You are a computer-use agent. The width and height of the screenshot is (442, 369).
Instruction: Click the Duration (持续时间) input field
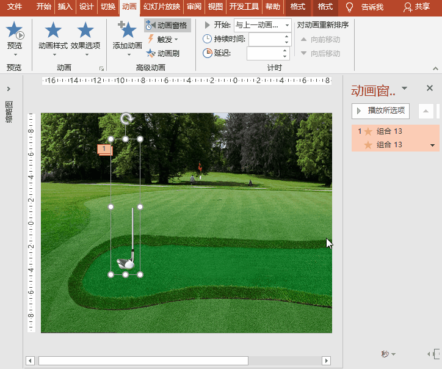tap(266, 39)
